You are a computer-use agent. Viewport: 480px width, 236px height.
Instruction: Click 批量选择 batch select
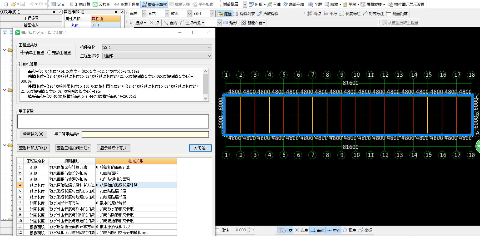coord(179,4)
